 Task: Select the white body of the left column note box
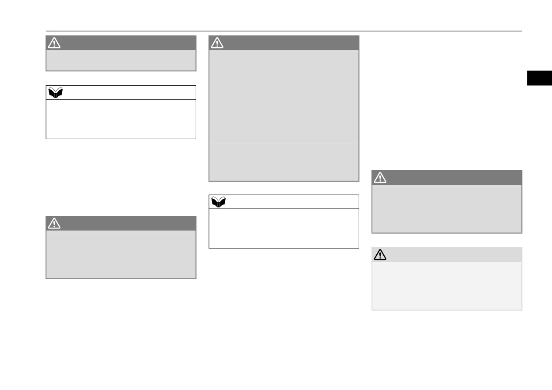121,119
